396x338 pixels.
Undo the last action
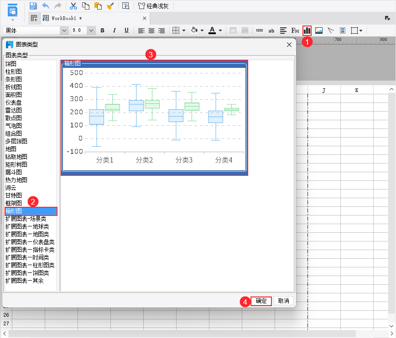pos(46,6)
